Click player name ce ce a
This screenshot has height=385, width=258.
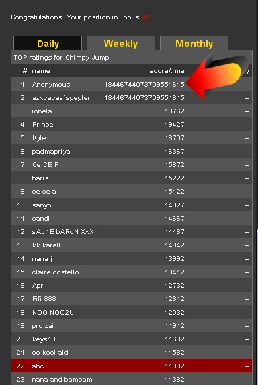click(x=44, y=192)
